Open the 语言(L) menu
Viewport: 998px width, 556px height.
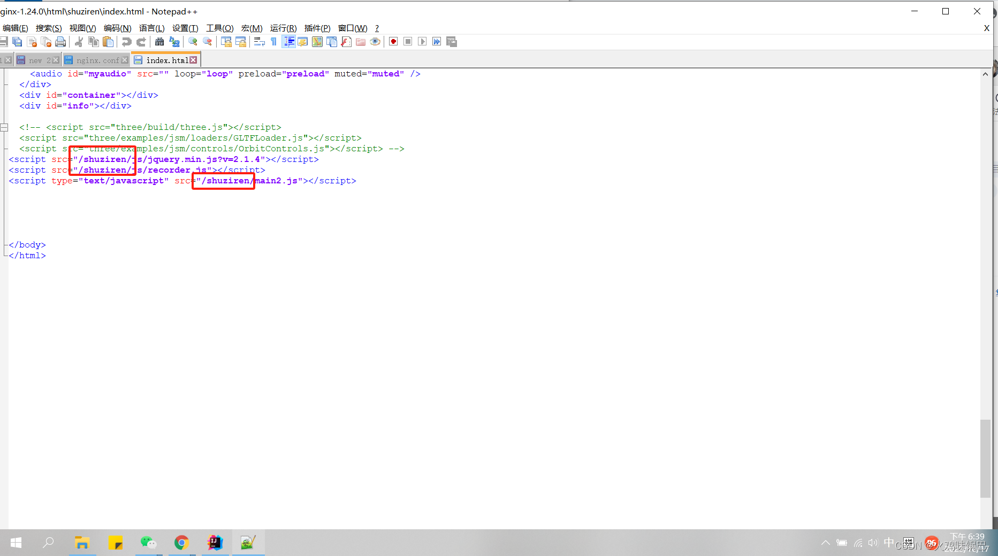click(x=151, y=28)
